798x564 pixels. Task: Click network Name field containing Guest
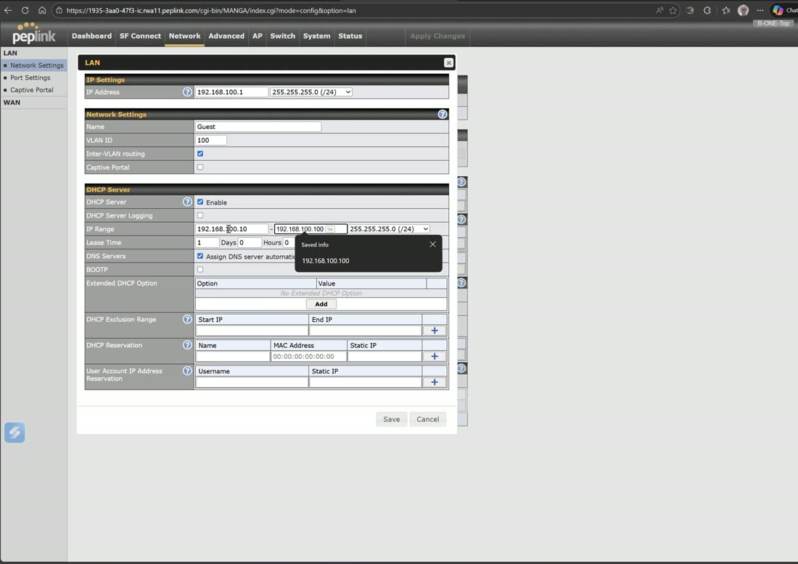pos(258,127)
